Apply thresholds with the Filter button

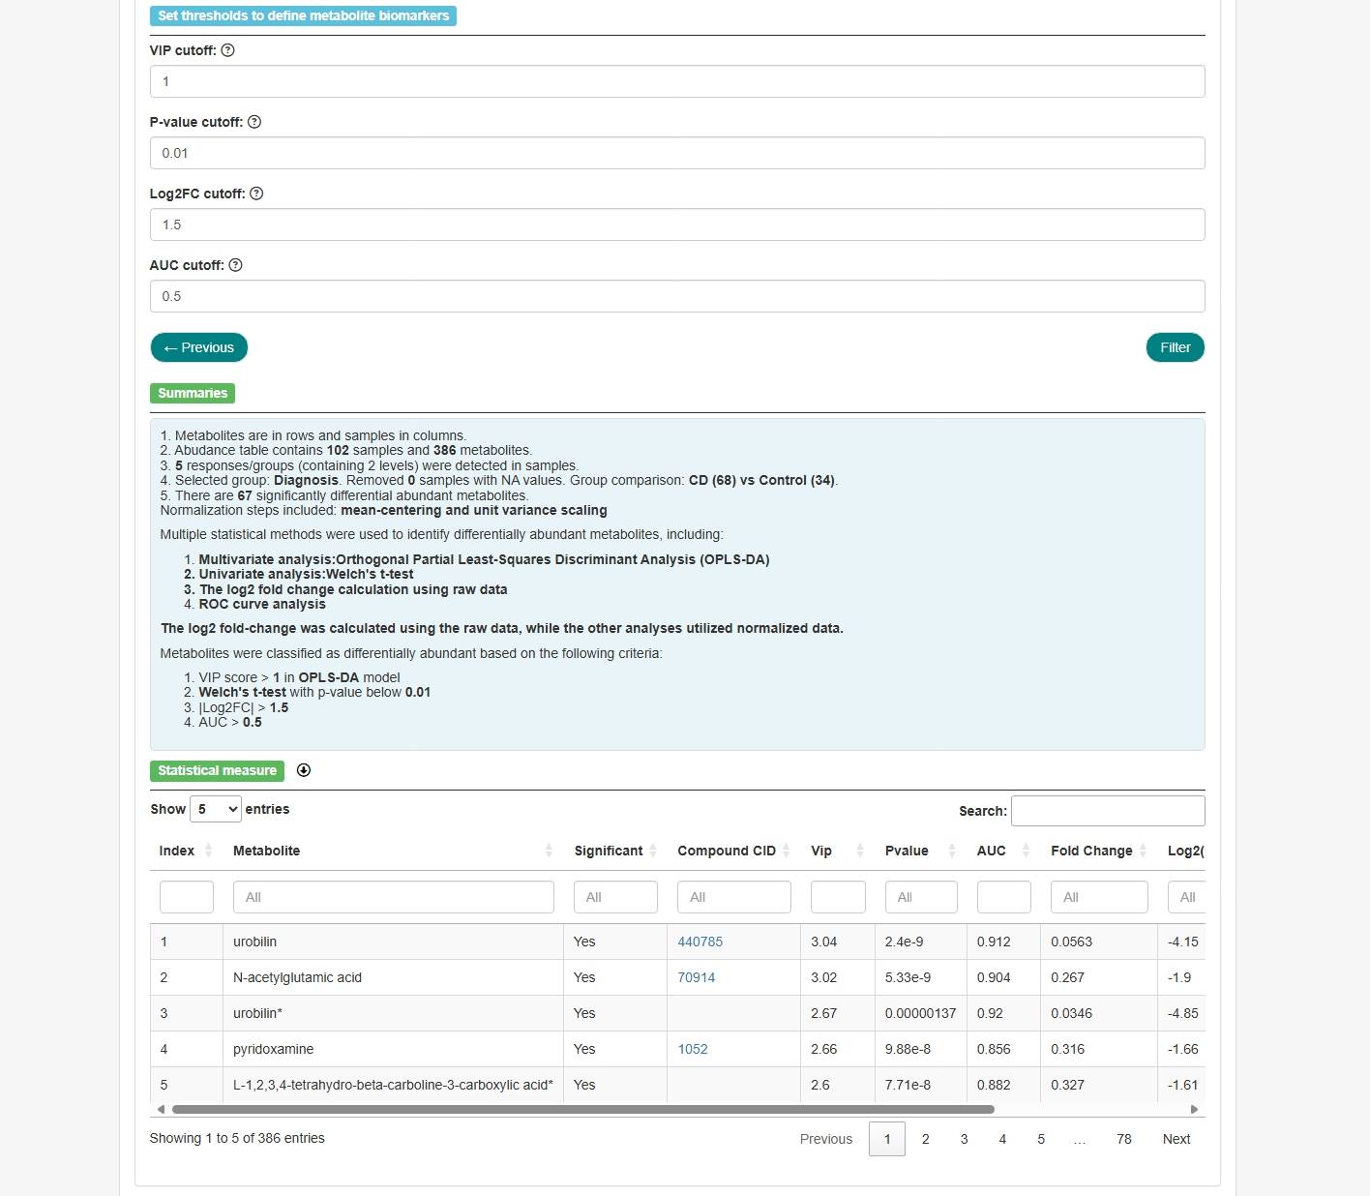pyautogui.click(x=1176, y=347)
